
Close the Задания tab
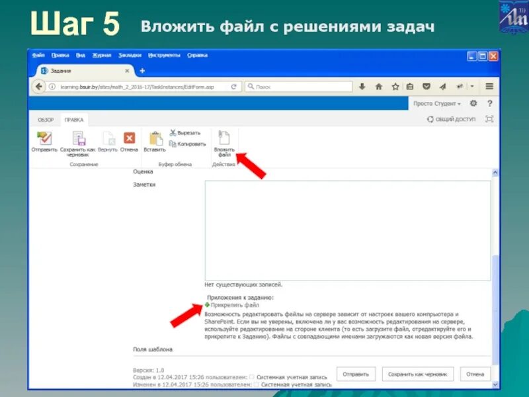(127, 71)
